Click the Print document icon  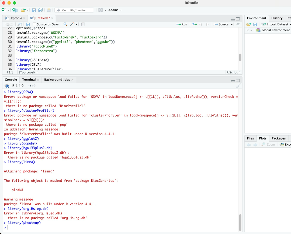[x=49, y=10]
